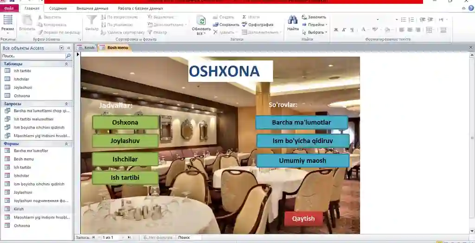Open navigation pane category dropdown arrow
The height and width of the screenshot is (243, 475).
(x=62, y=48)
